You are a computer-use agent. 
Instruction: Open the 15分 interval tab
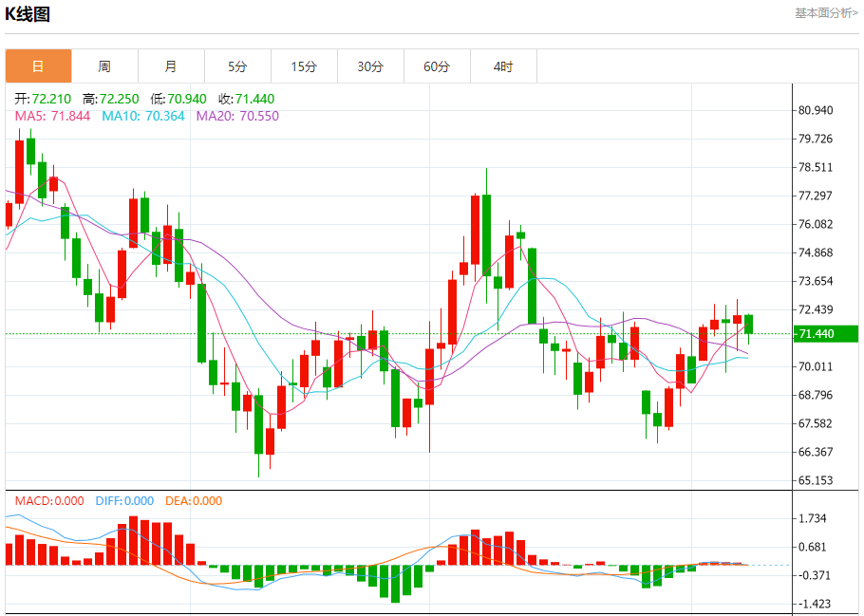point(304,66)
